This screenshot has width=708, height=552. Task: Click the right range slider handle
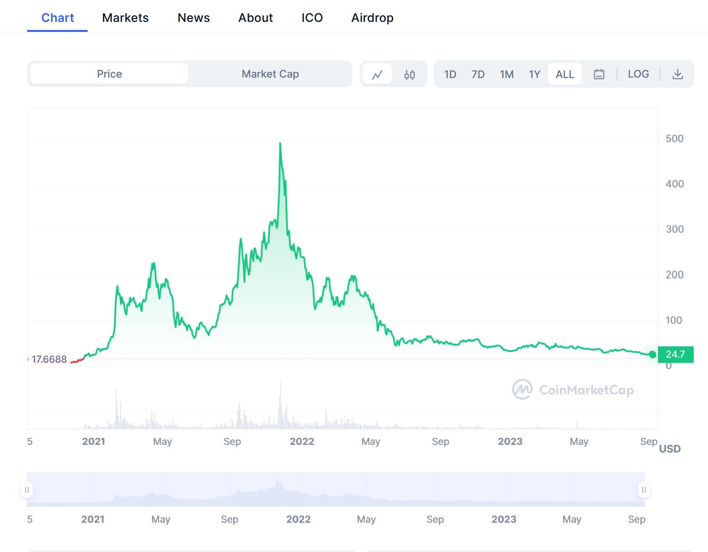(x=644, y=490)
